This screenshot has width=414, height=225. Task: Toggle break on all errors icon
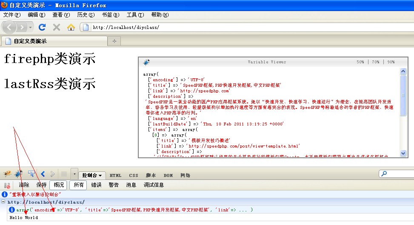pos(7,185)
